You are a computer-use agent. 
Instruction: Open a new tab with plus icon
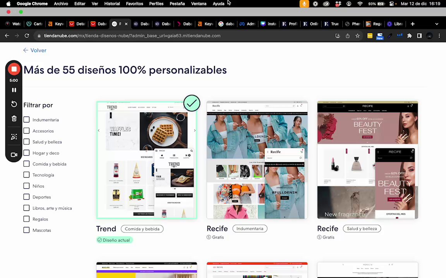[412, 24]
